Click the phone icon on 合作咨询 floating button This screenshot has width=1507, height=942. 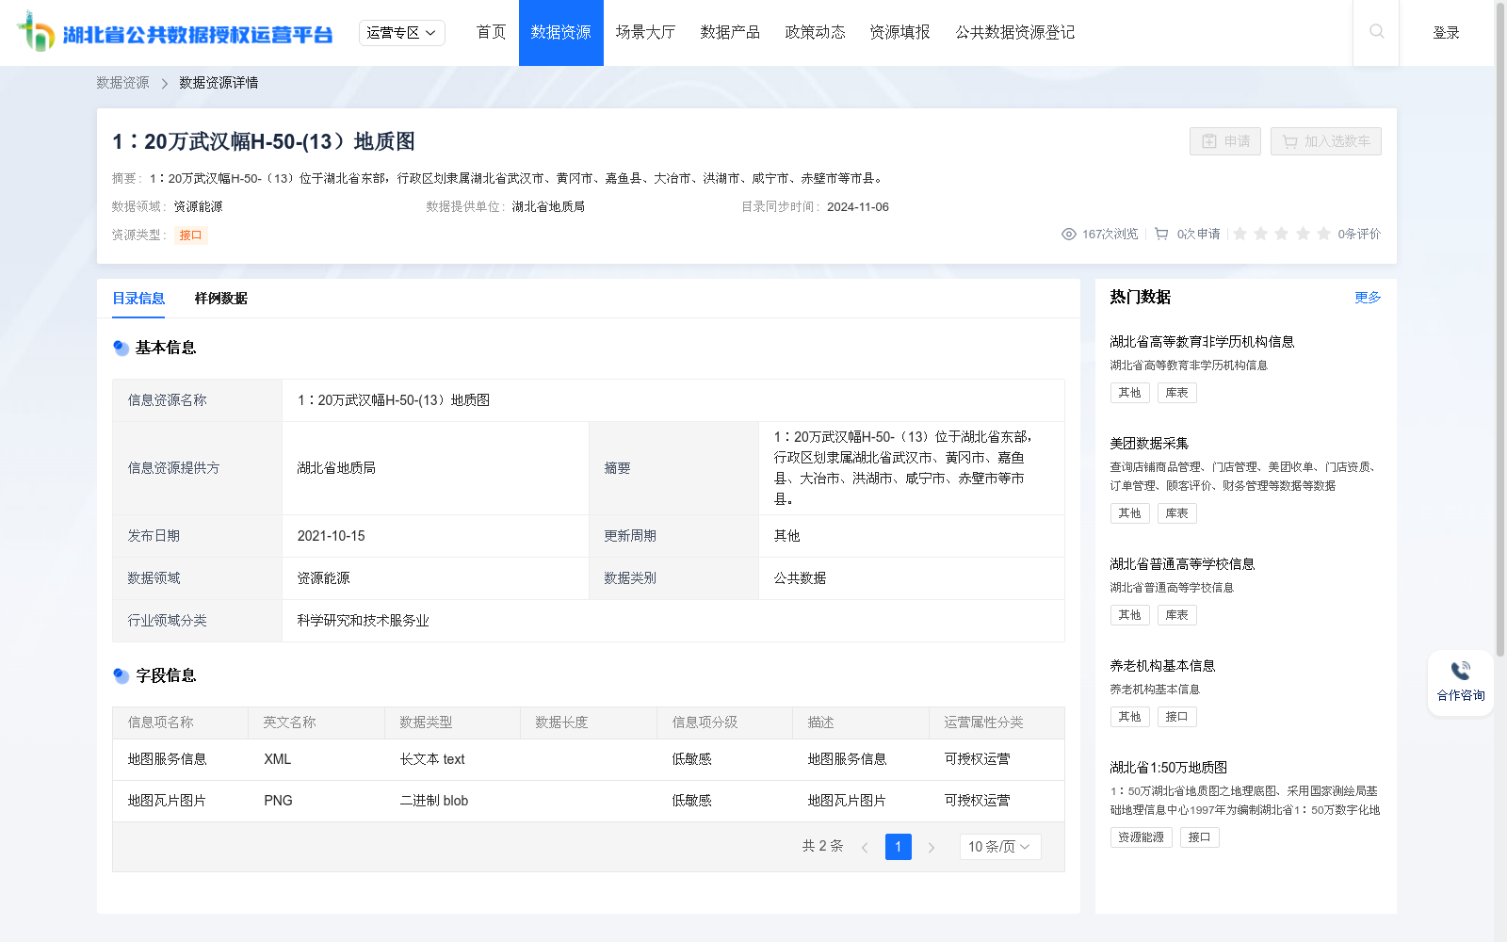[x=1460, y=669]
